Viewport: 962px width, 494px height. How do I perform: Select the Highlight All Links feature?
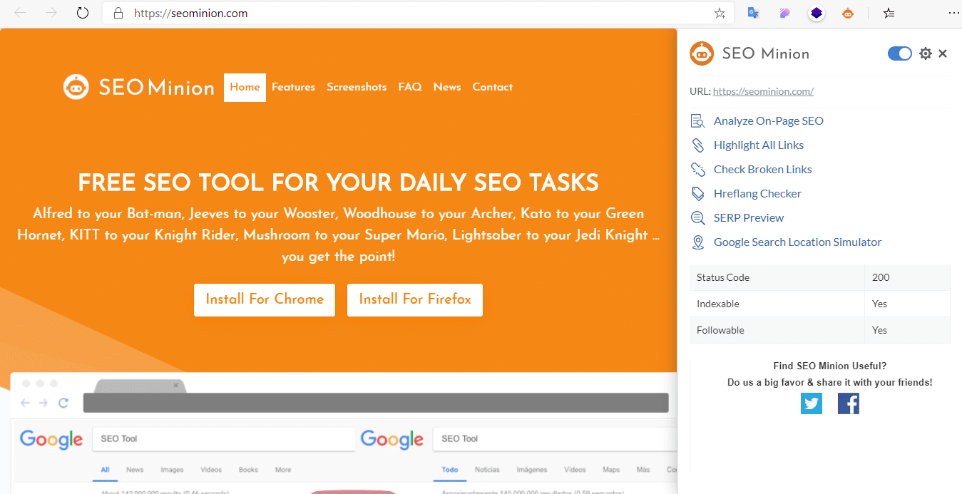tap(759, 145)
